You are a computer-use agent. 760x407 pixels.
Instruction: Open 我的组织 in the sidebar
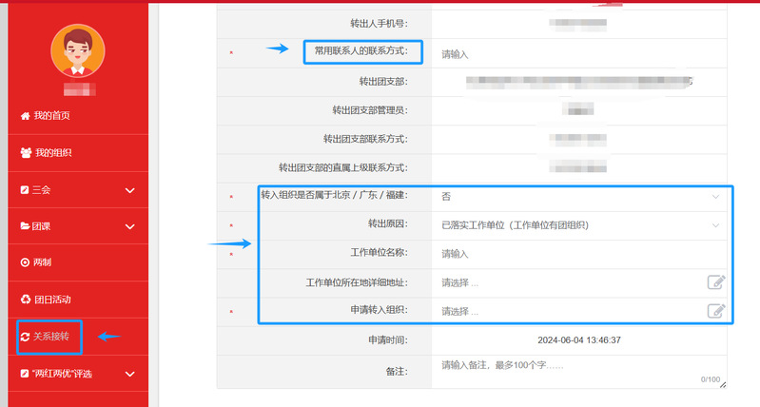pos(53,152)
